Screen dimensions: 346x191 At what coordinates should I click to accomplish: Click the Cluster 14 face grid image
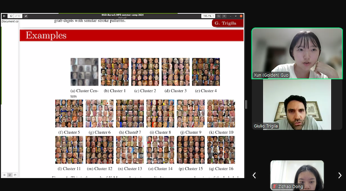(160, 150)
